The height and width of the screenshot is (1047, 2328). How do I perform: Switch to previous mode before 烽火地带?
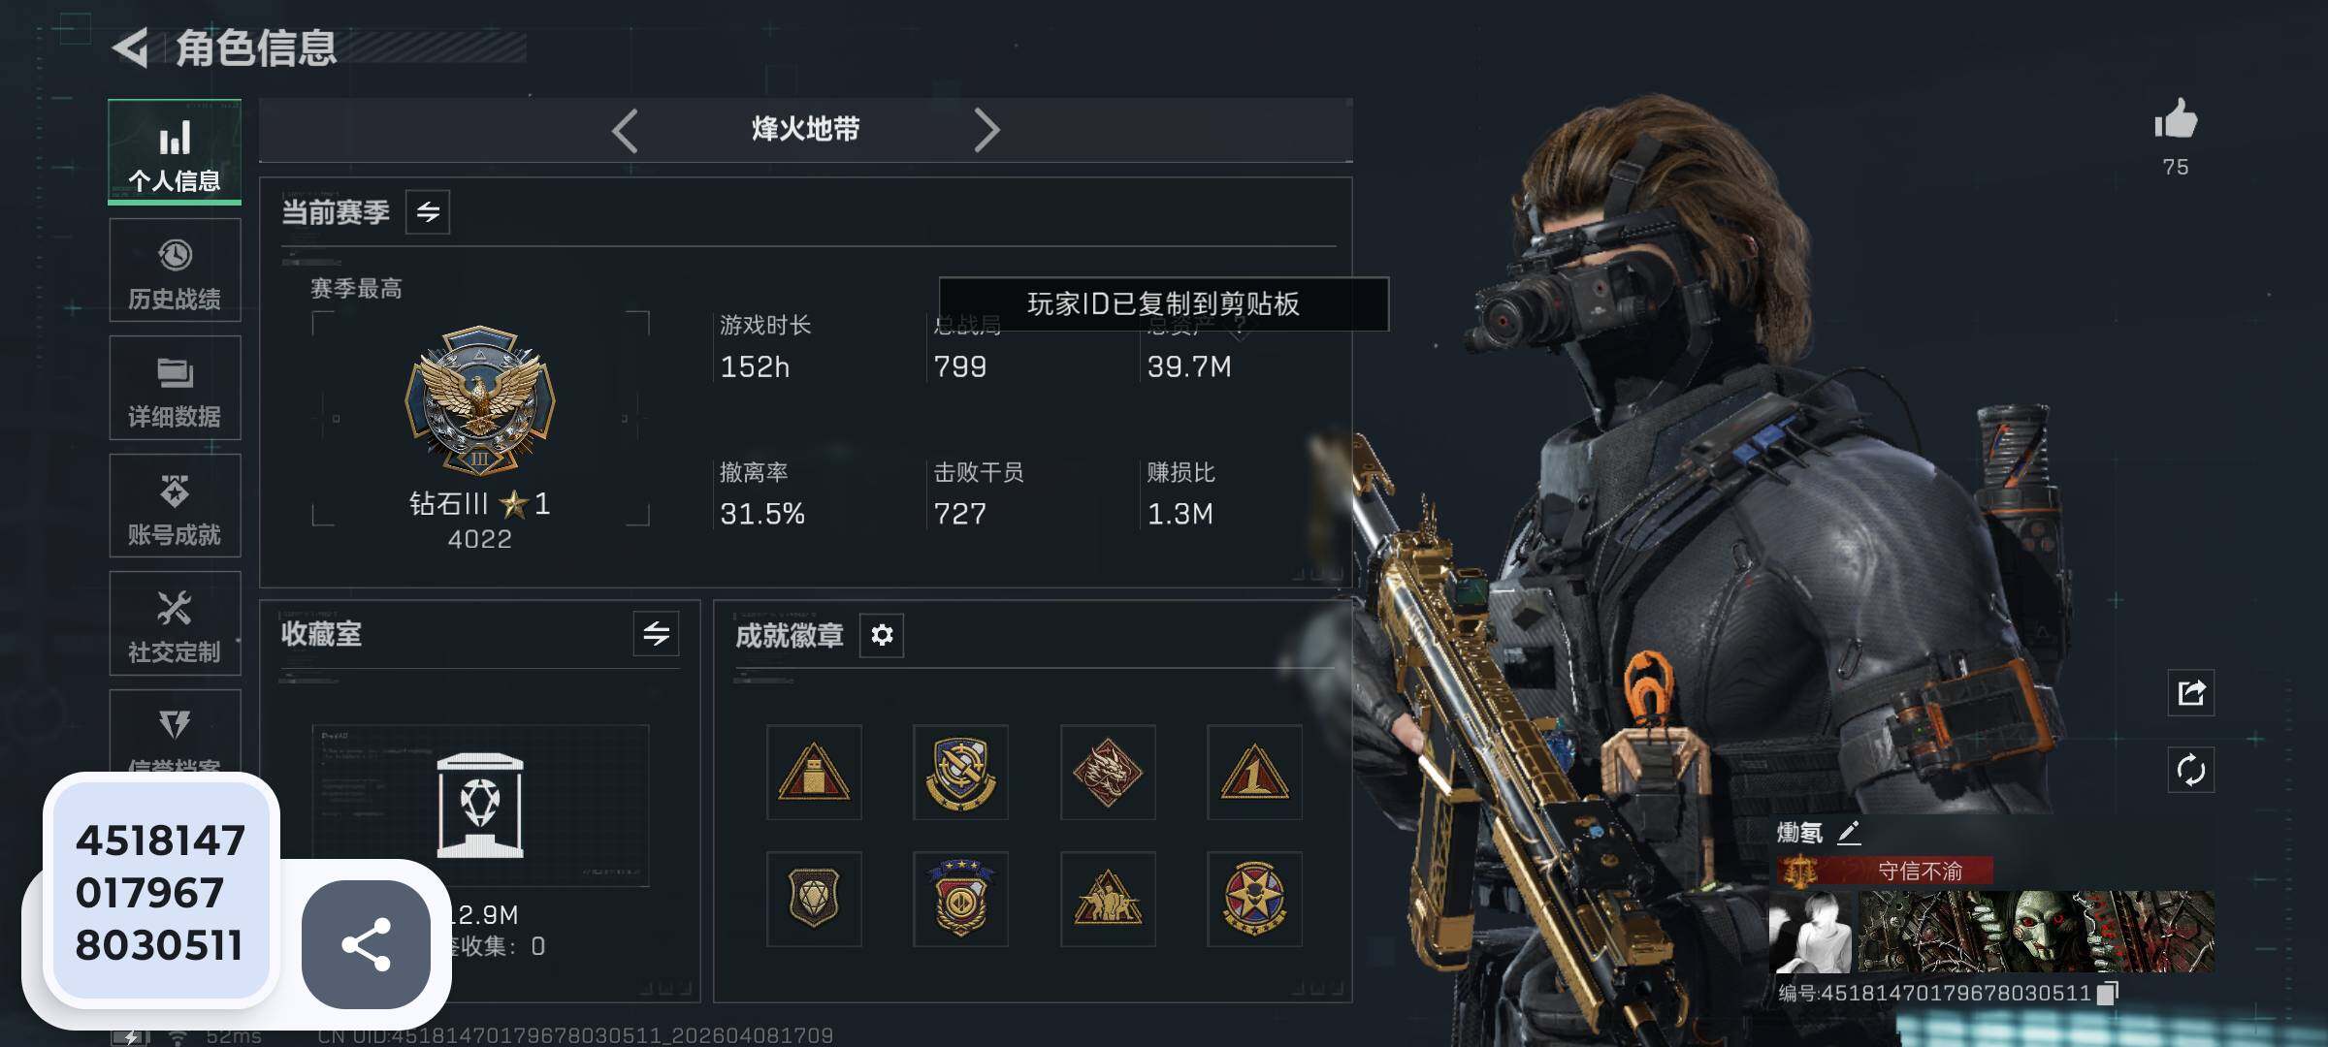pos(626,130)
